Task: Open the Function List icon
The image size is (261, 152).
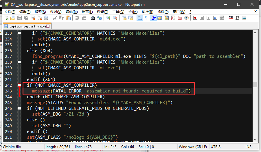Action: (173, 18)
